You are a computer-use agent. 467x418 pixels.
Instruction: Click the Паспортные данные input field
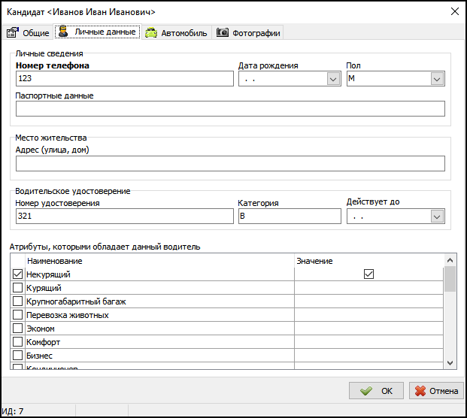click(230, 109)
